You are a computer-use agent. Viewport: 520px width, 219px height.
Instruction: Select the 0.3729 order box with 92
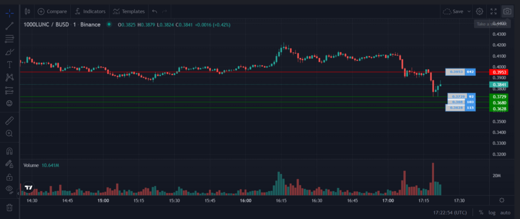(x=461, y=96)
